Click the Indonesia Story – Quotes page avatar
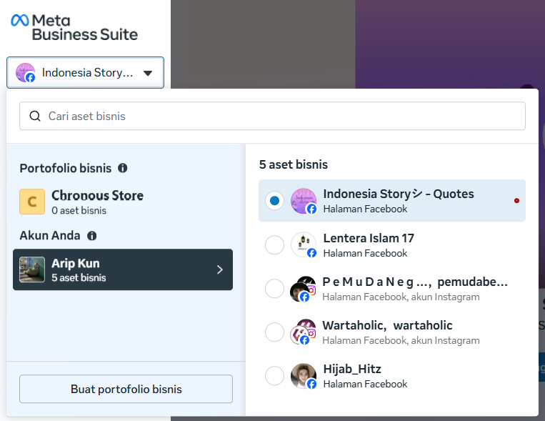Screen dimensions: 545x421 tap(304, 201)
